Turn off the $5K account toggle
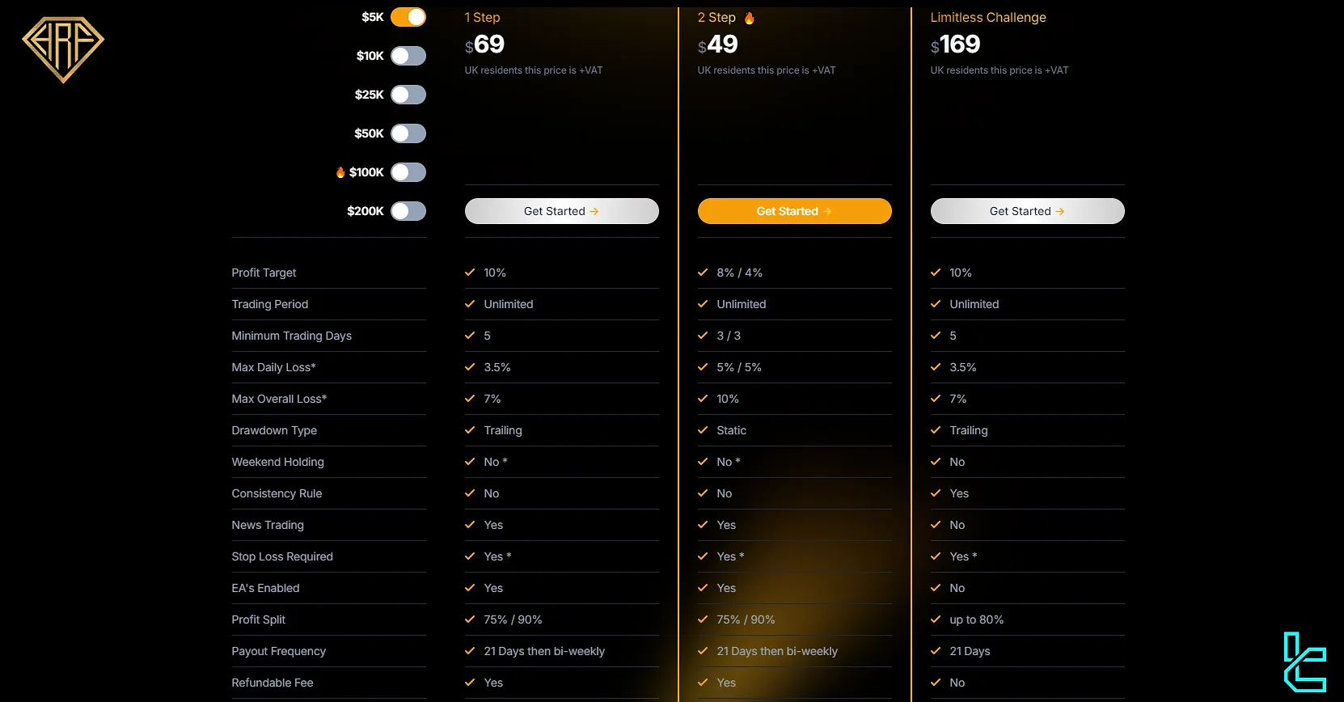The width and height of the screenshot is (1344, 702). tap(408, 17)
